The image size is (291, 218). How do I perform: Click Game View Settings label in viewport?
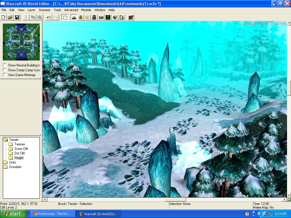[x=265, y=23]
